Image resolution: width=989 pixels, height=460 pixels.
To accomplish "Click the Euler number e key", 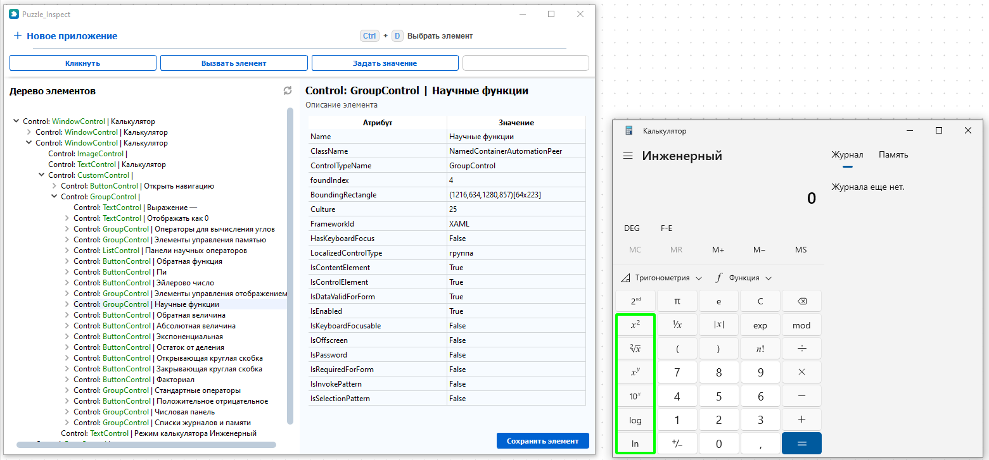I will [x=718, y=301].
